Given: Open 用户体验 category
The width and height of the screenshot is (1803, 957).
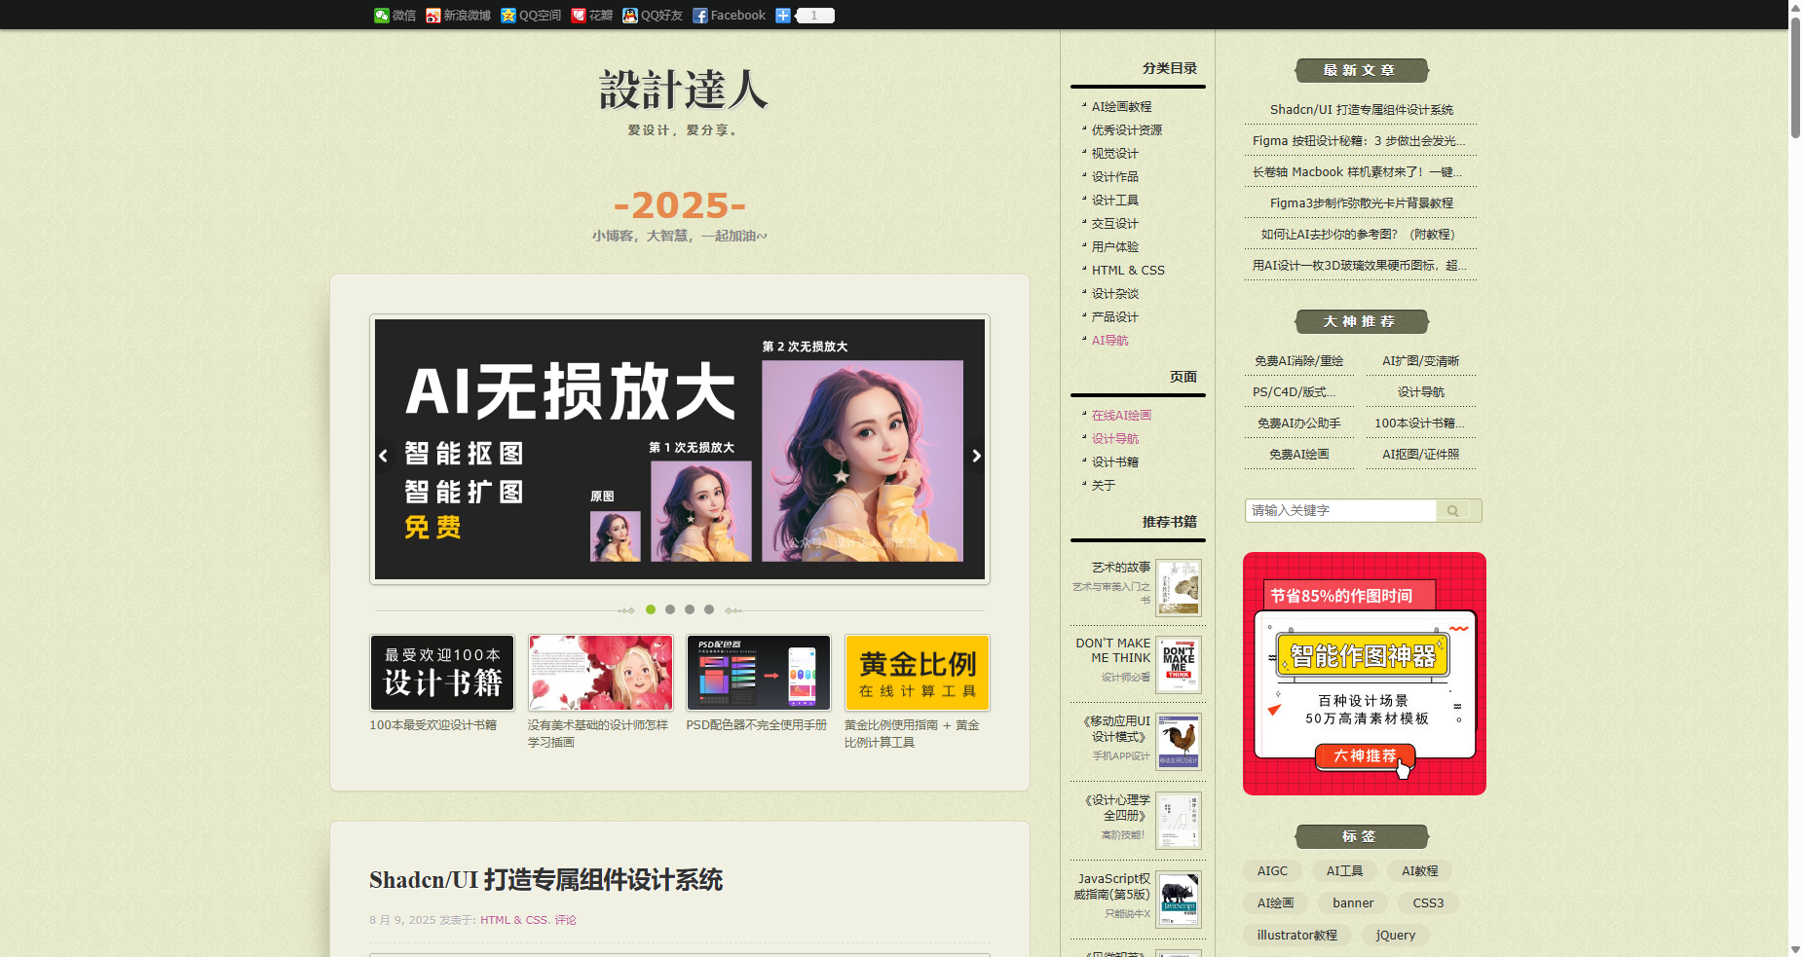Looking at the screenshot, I should [1115, 247].
